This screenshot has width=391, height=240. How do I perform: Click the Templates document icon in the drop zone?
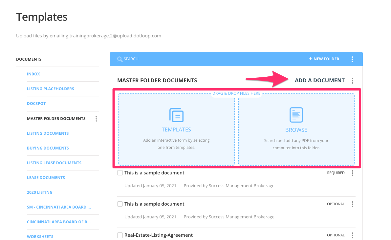pyautogui.click(x=176, y=115)
